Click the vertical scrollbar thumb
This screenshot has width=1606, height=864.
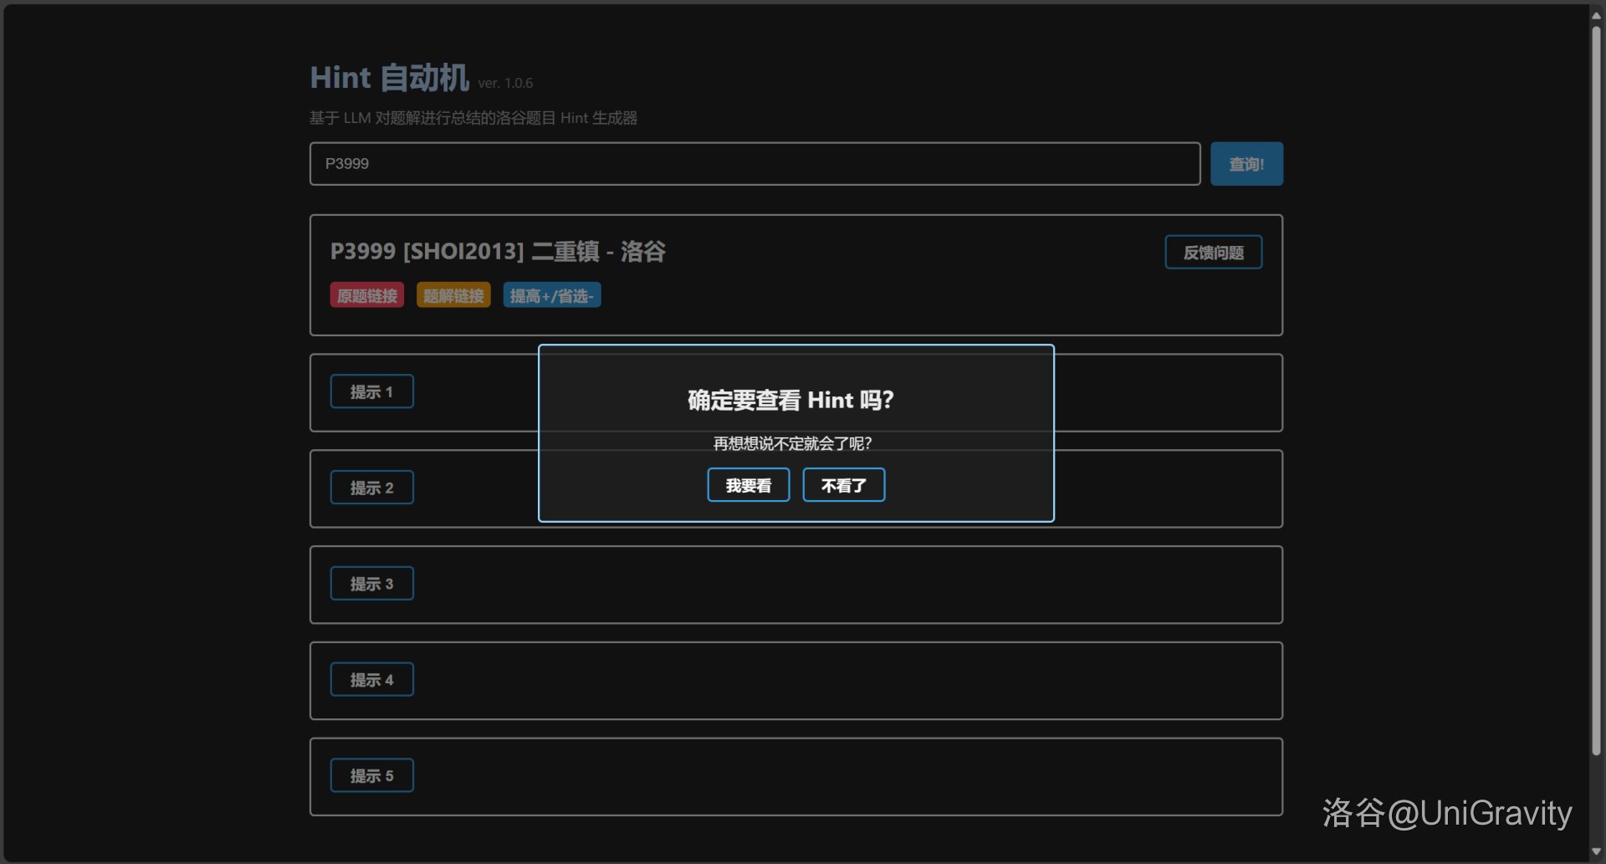(1596, 385)
